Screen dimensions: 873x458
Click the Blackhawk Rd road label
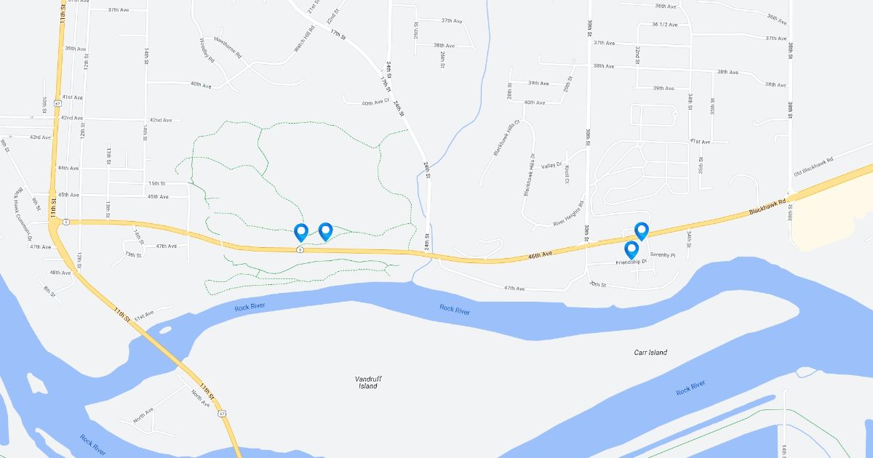pyautogui.click(x=768, y=208)
